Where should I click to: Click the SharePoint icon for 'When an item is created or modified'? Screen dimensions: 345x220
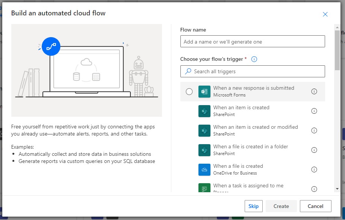tap(204, 131)
